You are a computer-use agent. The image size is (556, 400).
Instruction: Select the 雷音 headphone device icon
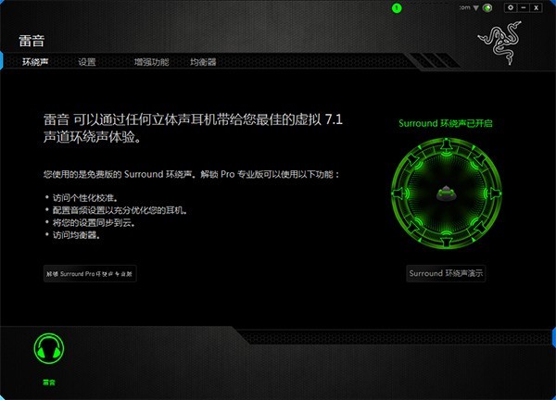pyautogui.click(x=49, y=348)
